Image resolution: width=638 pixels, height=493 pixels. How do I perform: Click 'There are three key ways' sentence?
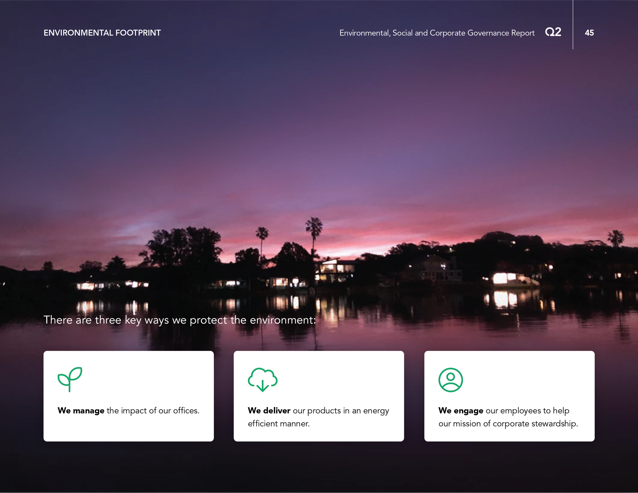point(180,320)
